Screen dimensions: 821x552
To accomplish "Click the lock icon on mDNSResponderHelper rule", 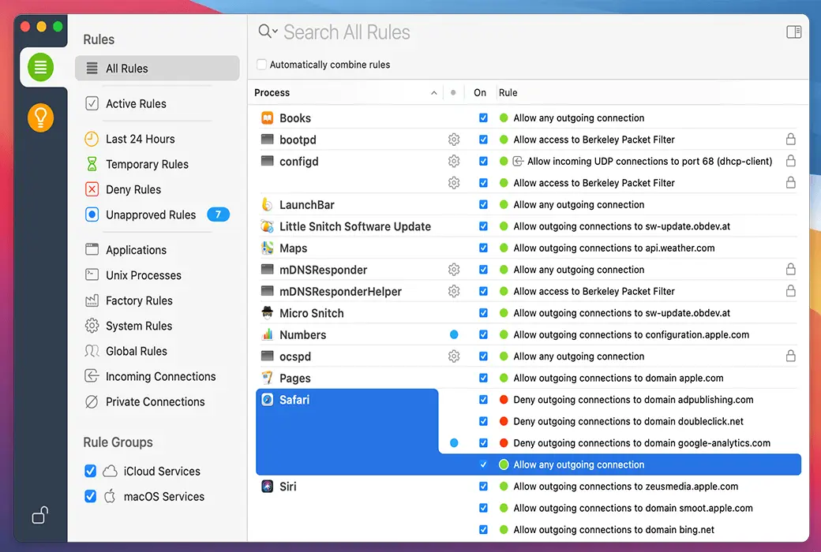I will 791,291.
